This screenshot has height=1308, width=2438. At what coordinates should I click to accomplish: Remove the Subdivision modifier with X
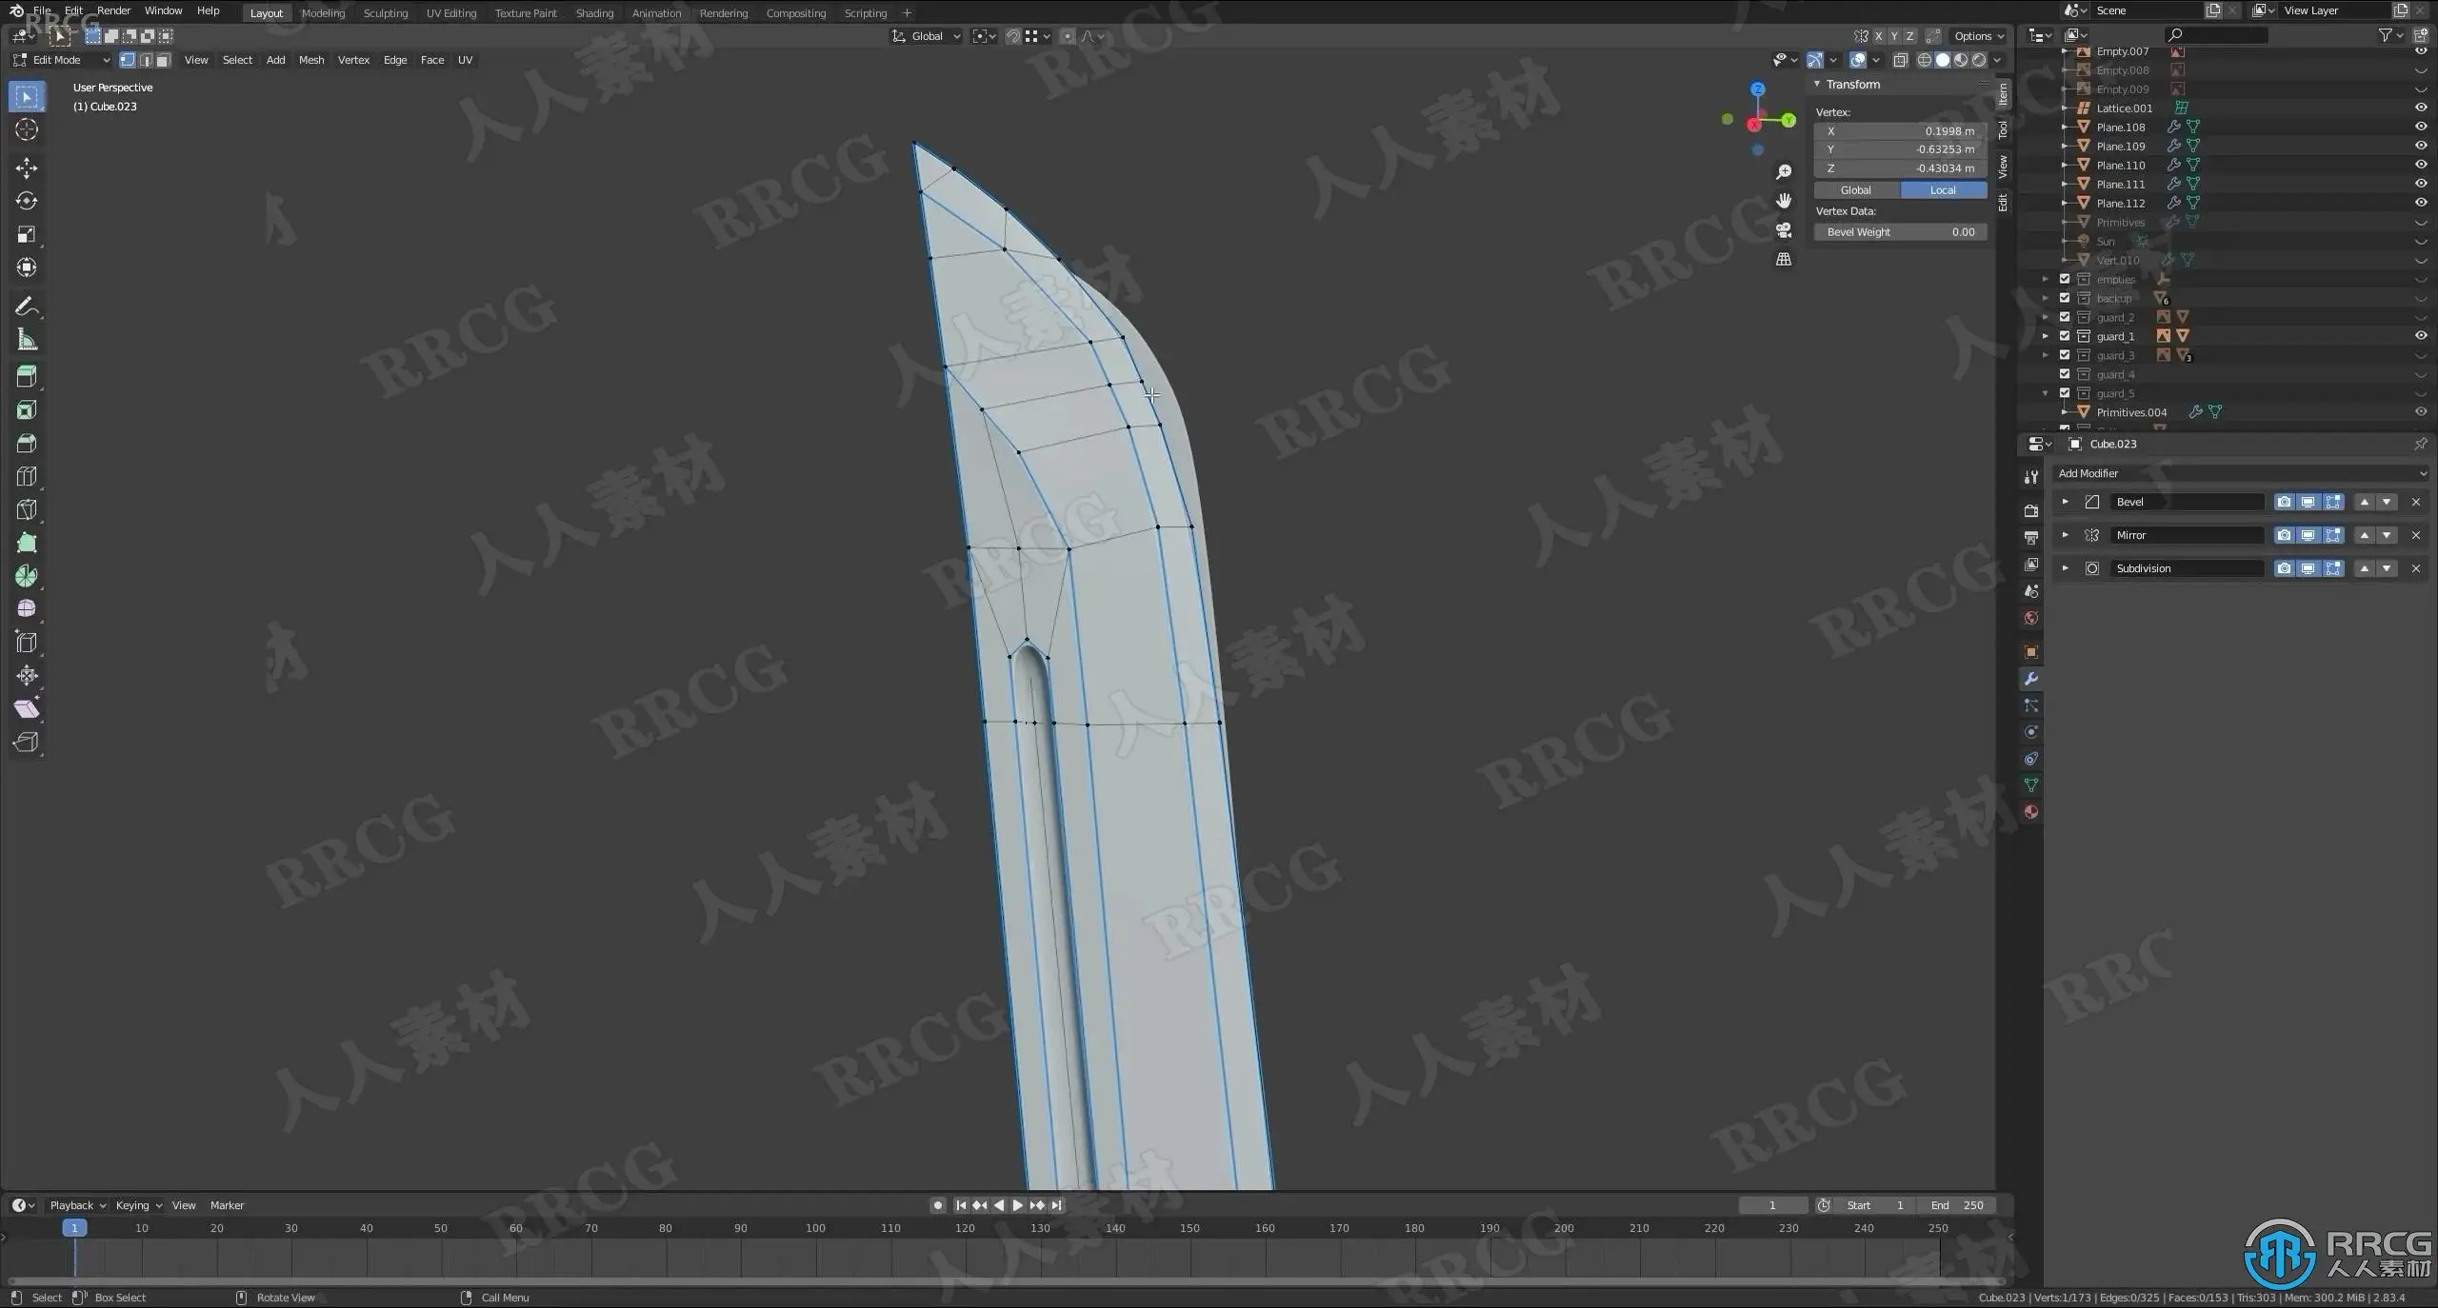click(x=2415, y=568)
